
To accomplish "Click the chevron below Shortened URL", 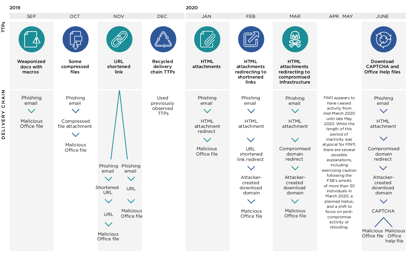I will pyautogui.click(x=108, y=201).
